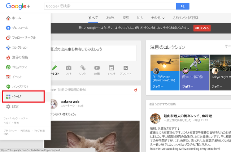The width and height of the screenshot is (231, 152).
Task: Switch to the 知人 tab
Action: pyautogui.click(x=140, y=18)
